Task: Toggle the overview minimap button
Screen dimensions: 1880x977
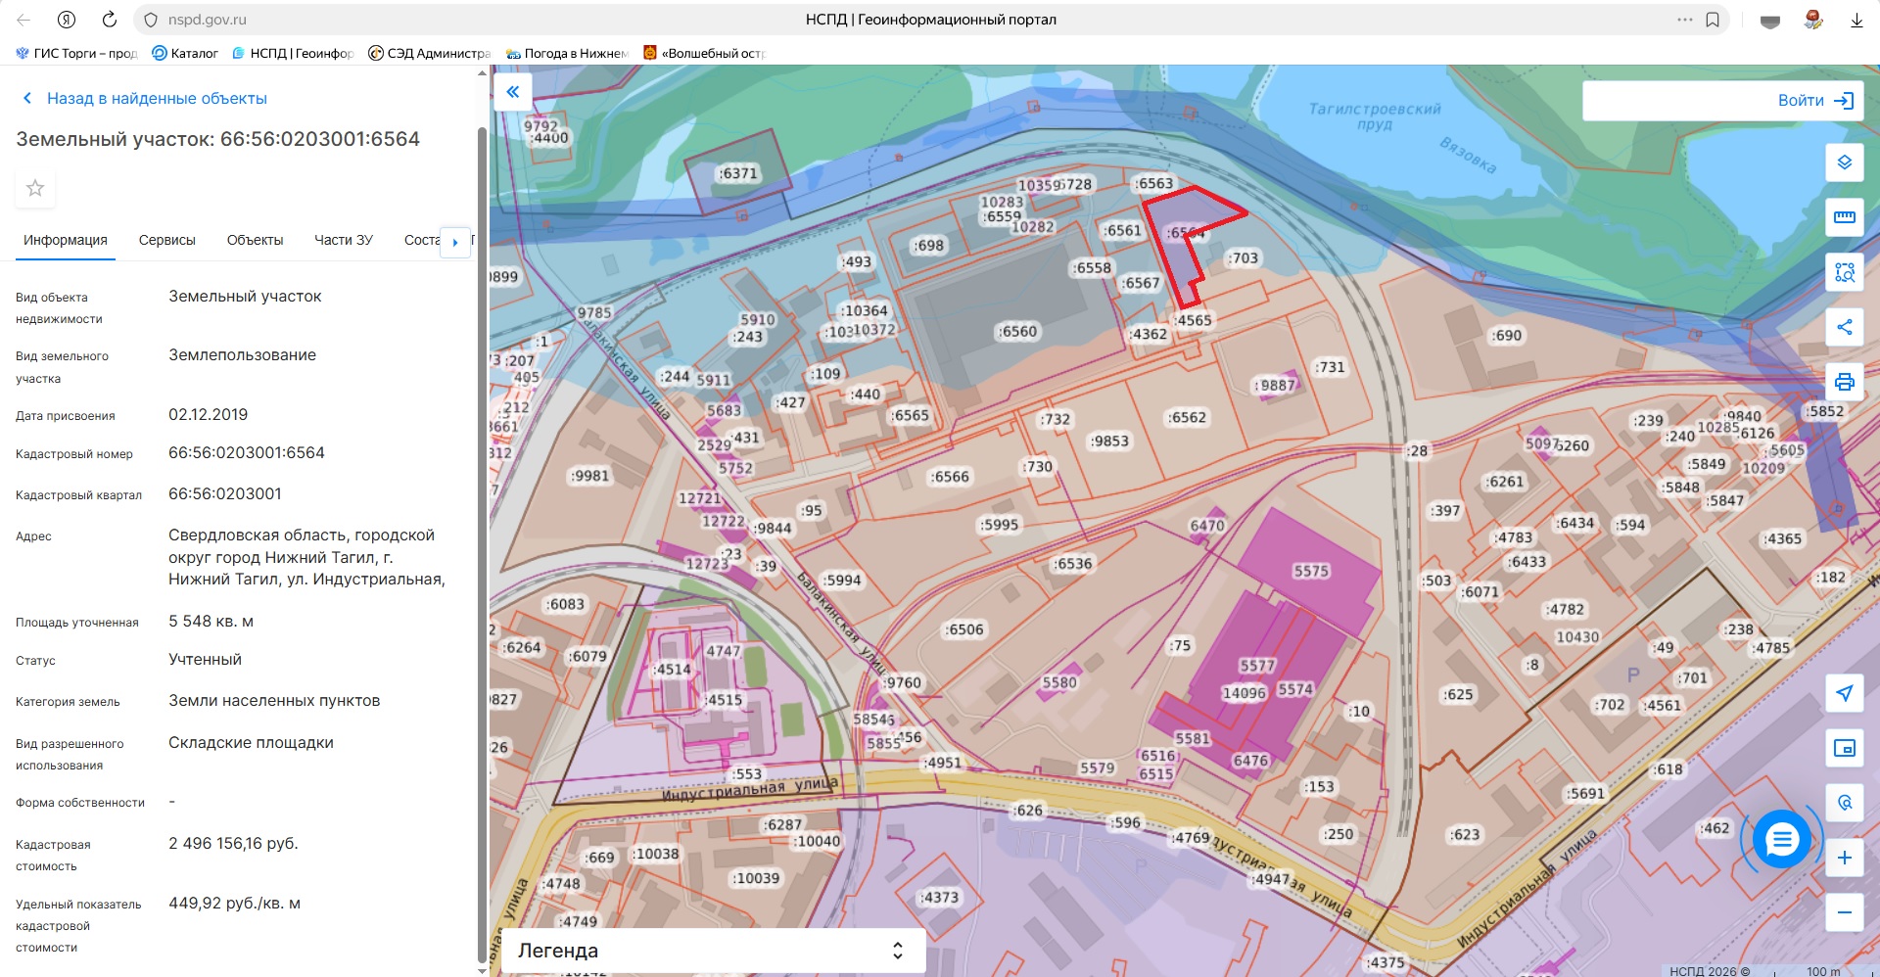Action: coord(1844,748)
